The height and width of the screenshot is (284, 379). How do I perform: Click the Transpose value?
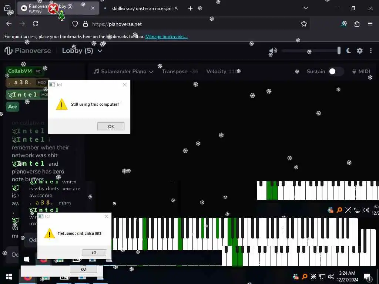coord(194,71)
